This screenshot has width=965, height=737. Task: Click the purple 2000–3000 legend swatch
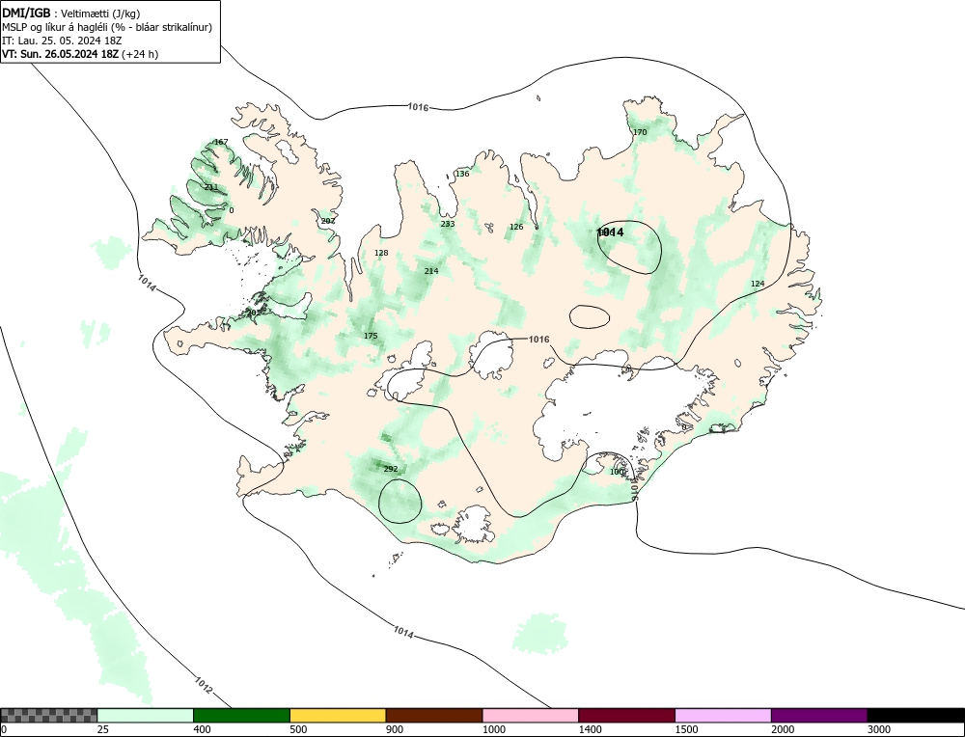(819, 715)
